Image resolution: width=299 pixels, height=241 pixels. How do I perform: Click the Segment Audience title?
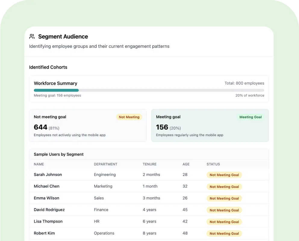pyautogui.click(x=63, y=36)
